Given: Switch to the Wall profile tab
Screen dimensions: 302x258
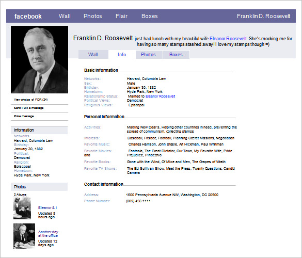Looking at the screenshot, I should pyautogui.click(x=93, y=55).
